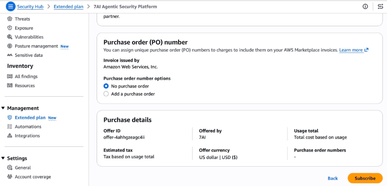Image resolution: width=387 pixels, height=186 pixels.
Task: Go to All findings under Inventory
Action: [26, 76]
